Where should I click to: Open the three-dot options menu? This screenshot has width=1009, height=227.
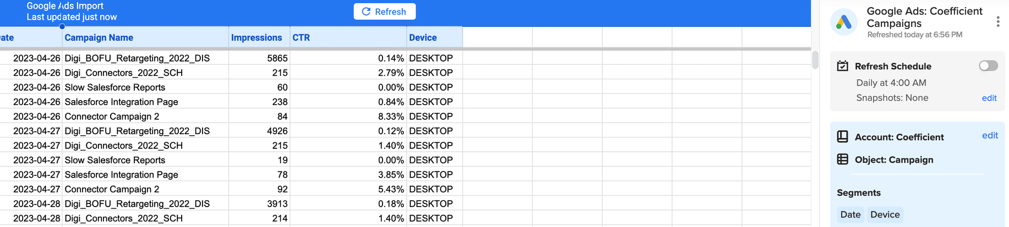[x=997, y=22]
